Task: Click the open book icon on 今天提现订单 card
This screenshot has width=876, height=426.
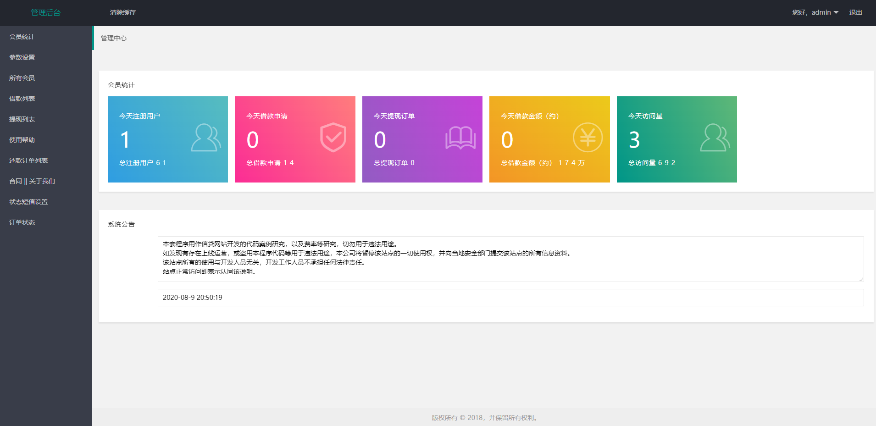Action: (x=460, y=137)
